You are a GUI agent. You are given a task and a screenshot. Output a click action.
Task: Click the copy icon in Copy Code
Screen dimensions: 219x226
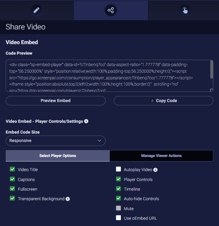tap(152, 101)
